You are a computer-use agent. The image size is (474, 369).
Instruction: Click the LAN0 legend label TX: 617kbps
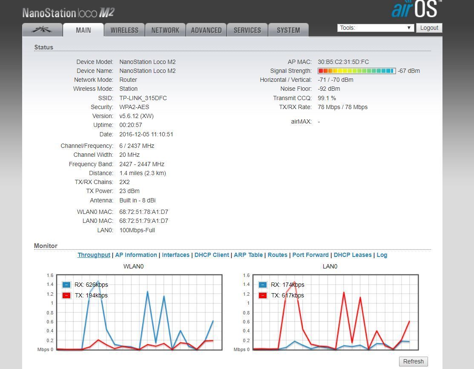287,295
